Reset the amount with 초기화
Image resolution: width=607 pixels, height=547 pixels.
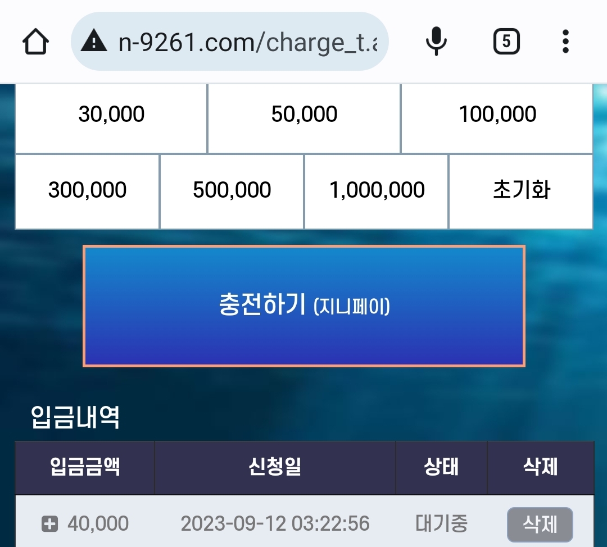[521, 190]
